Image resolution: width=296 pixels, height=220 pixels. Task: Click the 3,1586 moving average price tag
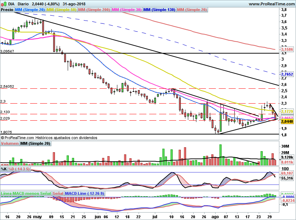coord(287,49)
